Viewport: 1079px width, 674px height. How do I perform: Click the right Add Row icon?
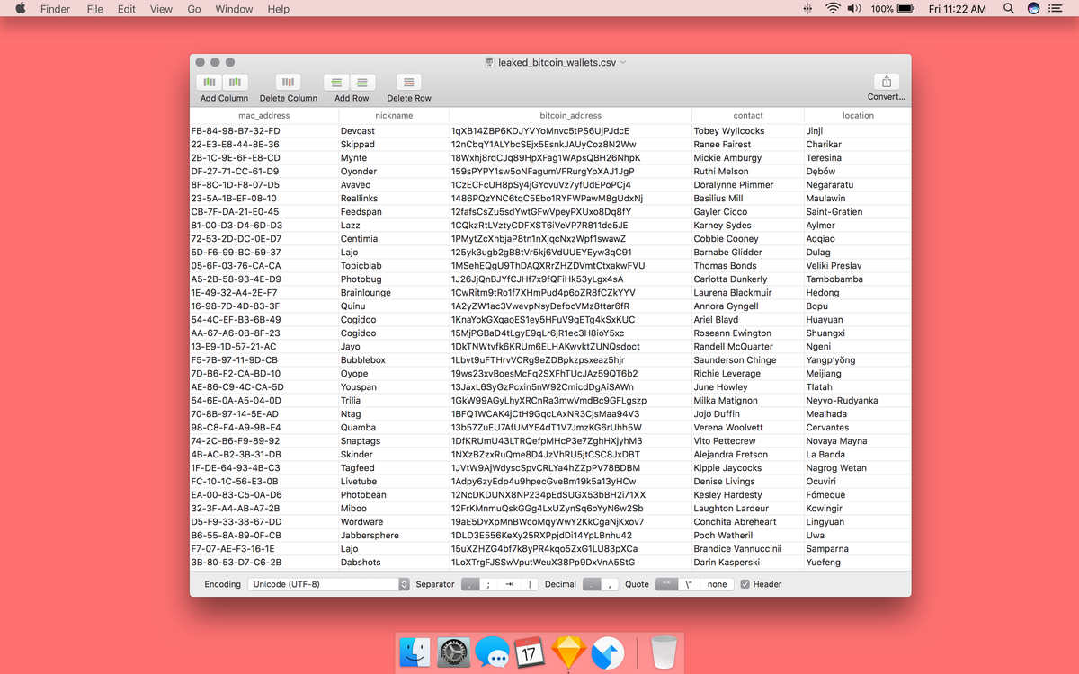[363, 82]
